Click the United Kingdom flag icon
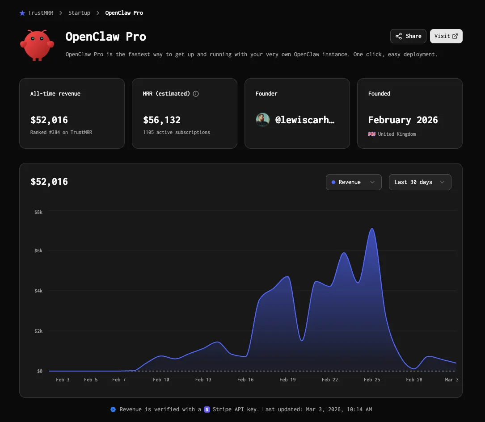 371,134
